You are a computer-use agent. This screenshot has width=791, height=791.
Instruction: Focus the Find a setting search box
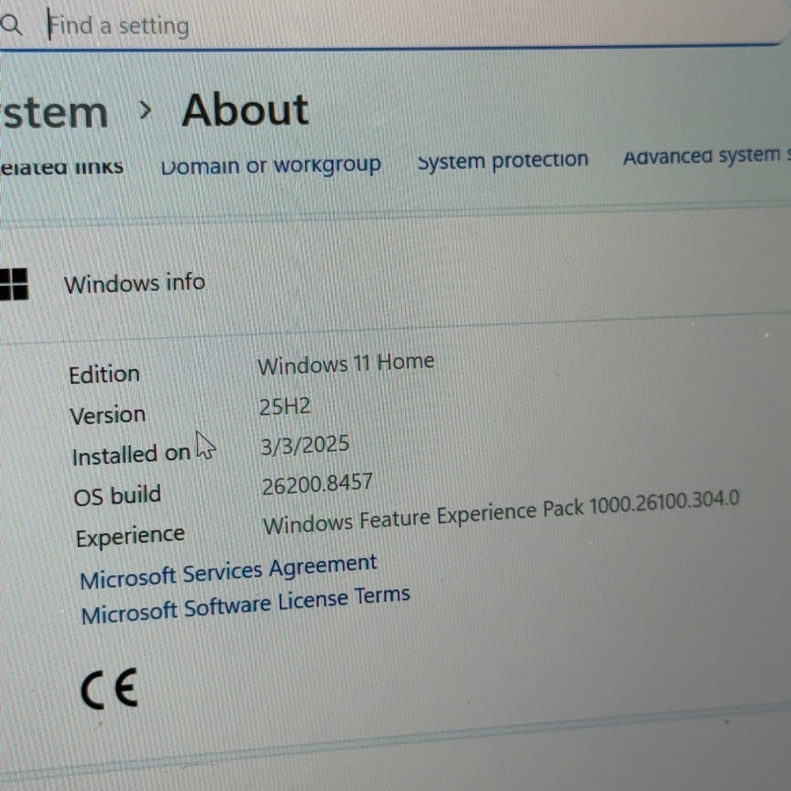(390, 25)
